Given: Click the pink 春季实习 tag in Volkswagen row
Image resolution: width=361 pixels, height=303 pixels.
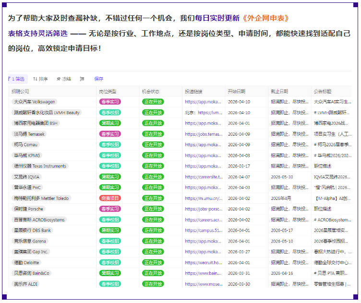Looking at the screenshot, I should pos(110,102).
